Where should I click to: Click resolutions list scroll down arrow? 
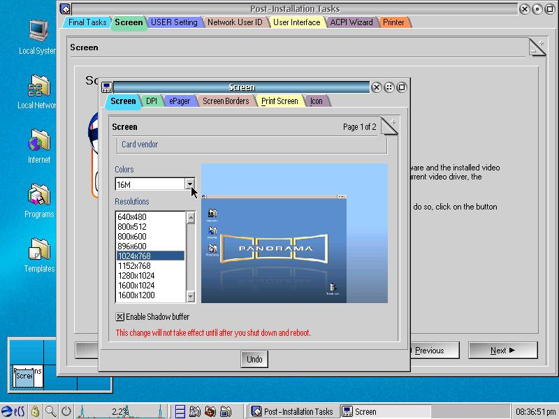(x=191, y=296)
